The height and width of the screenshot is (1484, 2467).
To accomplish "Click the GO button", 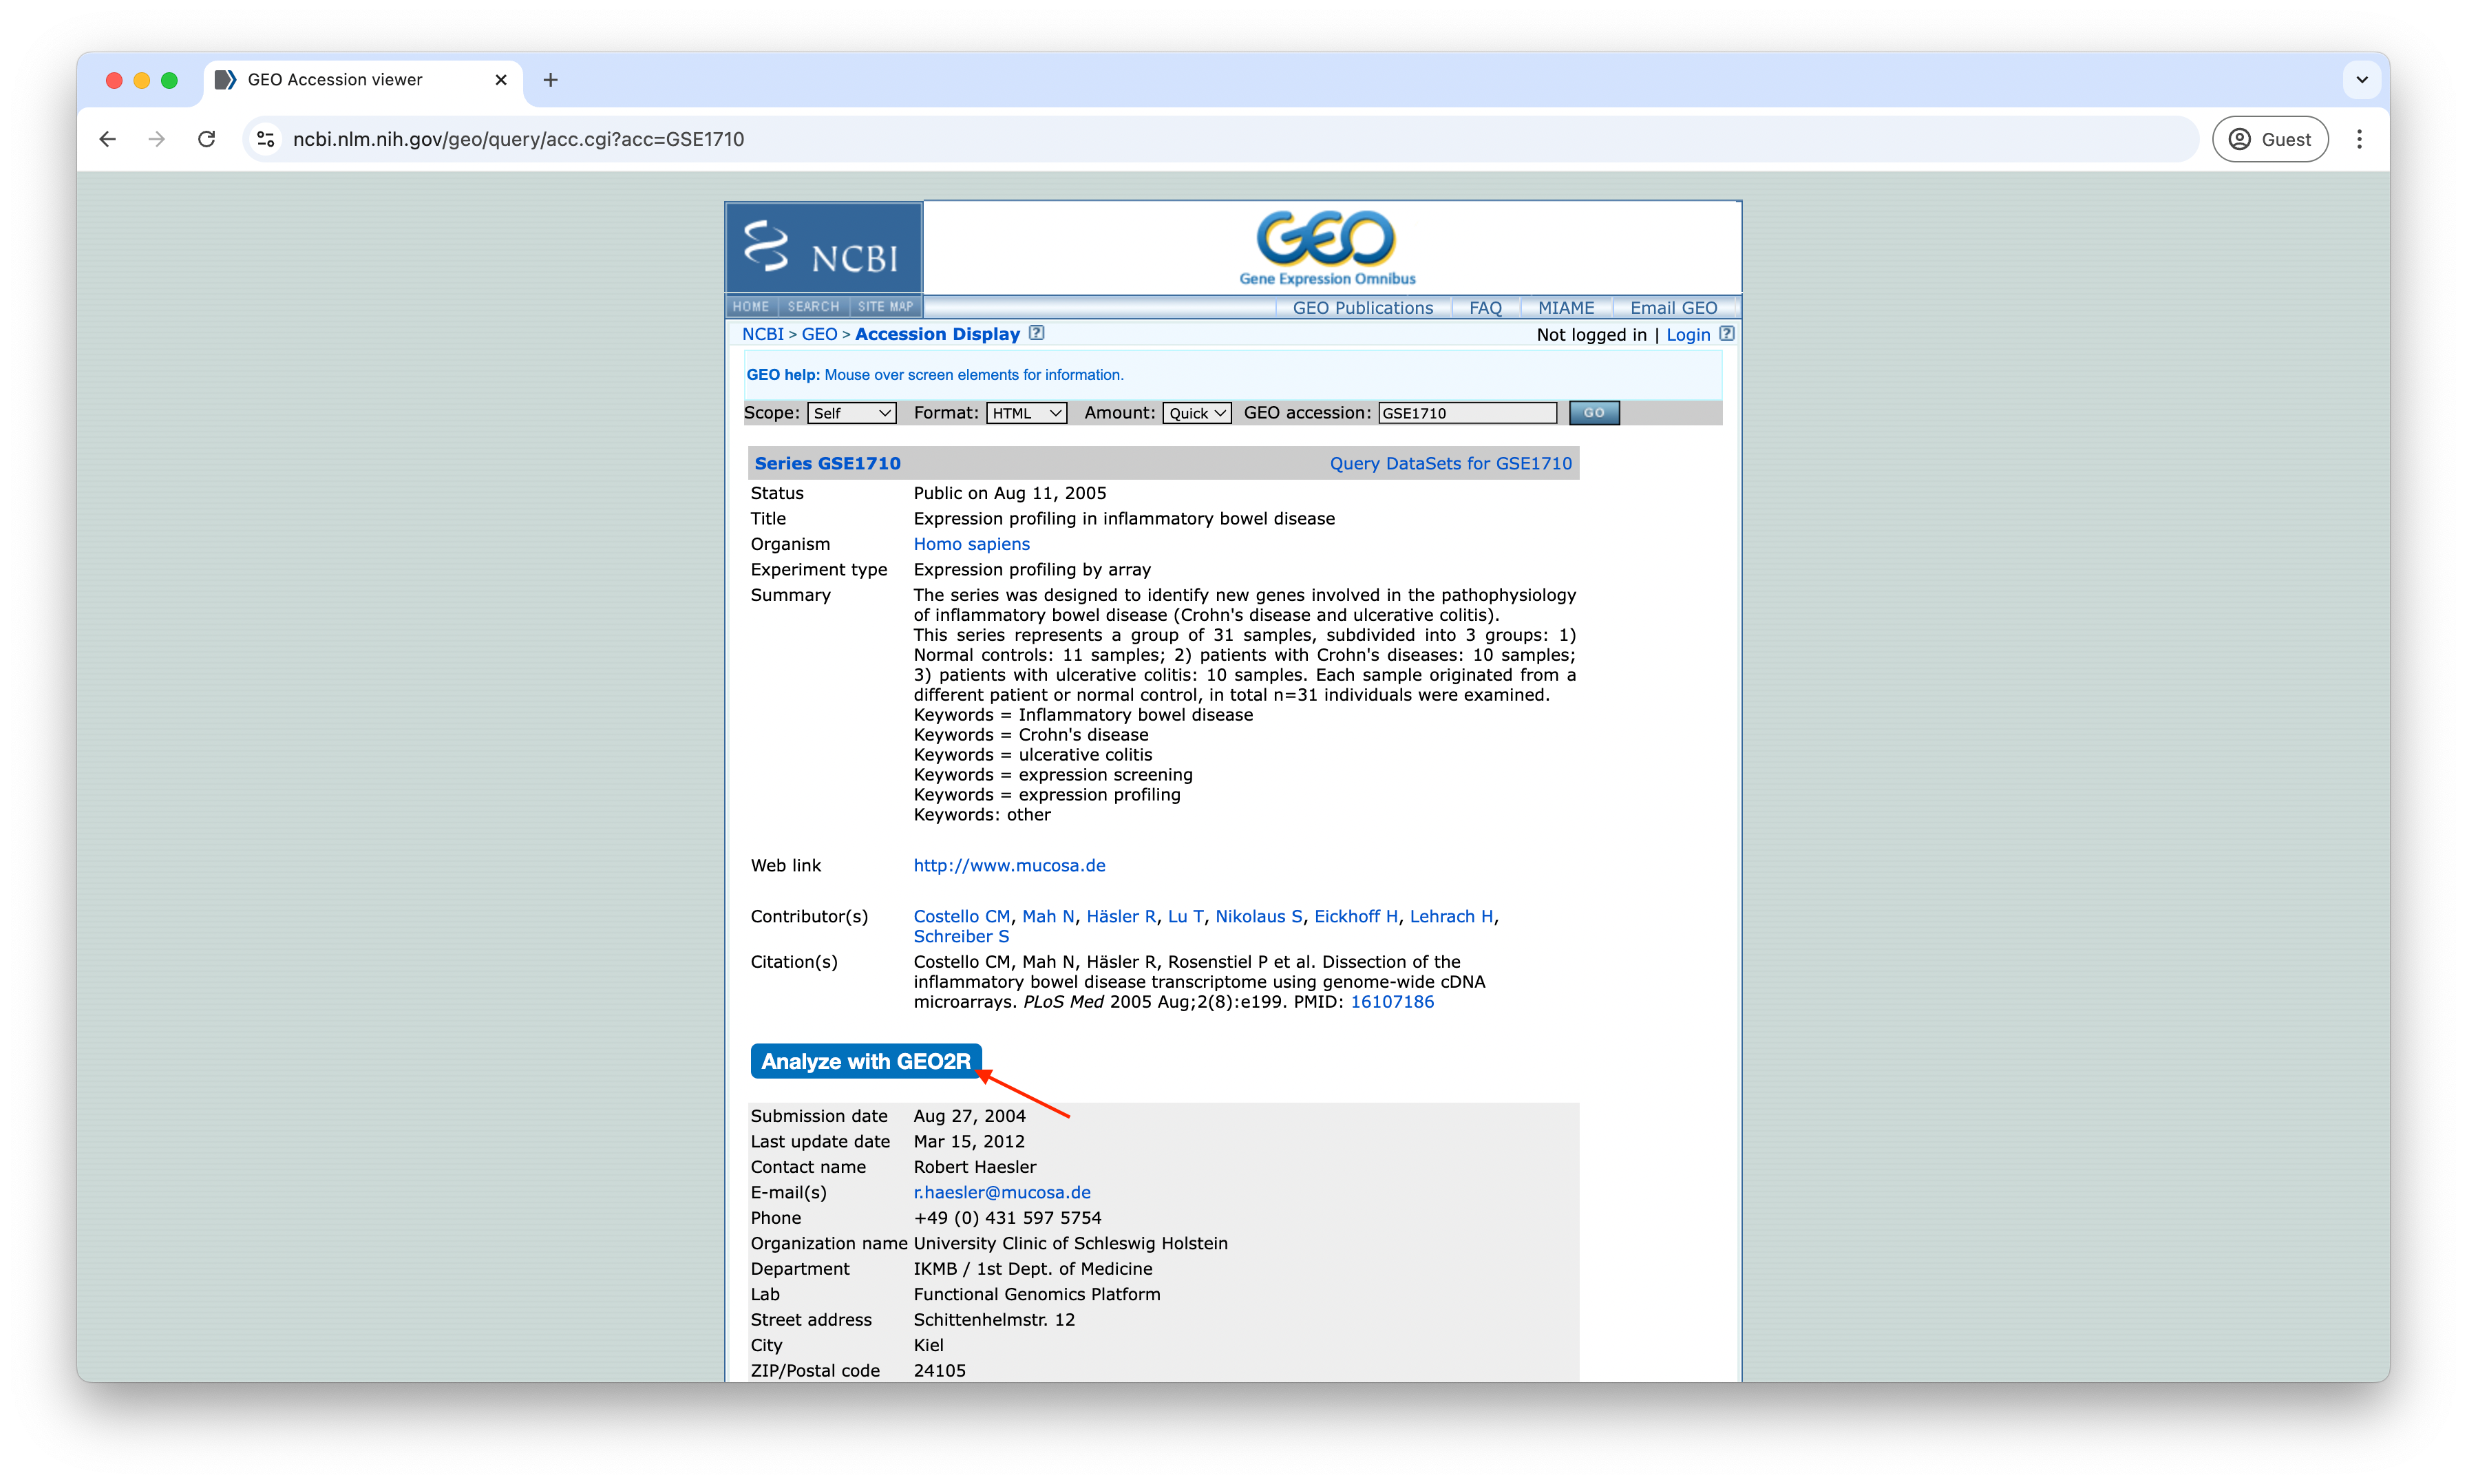I will click(x=1594, y=413).
